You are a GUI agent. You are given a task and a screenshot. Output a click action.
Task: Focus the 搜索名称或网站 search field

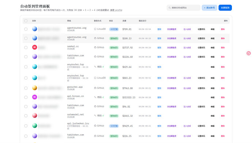[184, 8]
